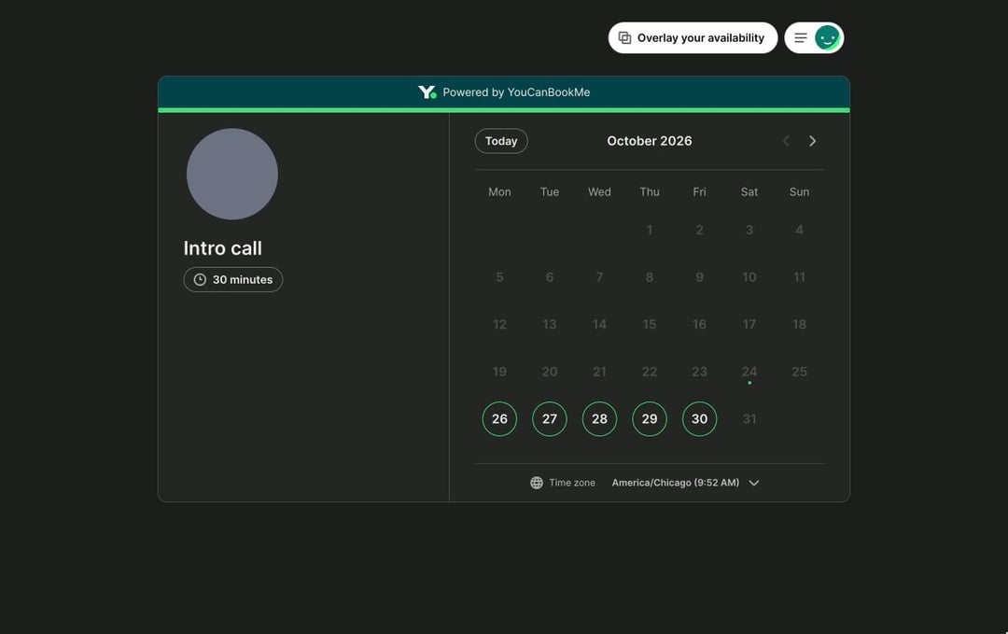
Task: Click the 30 minutes duration pill
Action: click(233, 280)
